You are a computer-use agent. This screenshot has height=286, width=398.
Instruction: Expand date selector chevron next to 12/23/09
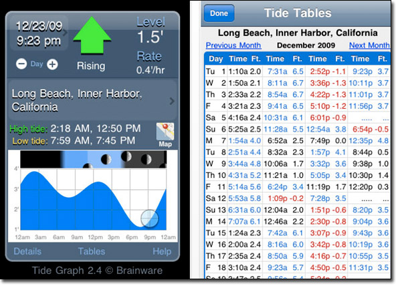pos(65,33)
